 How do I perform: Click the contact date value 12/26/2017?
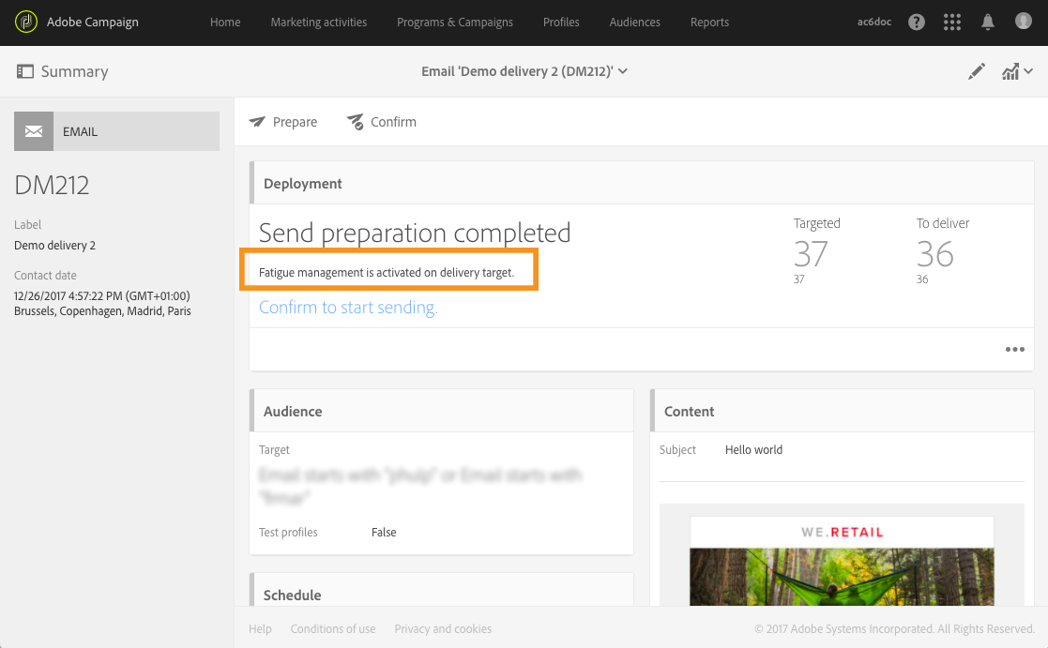tap(102, 303)
